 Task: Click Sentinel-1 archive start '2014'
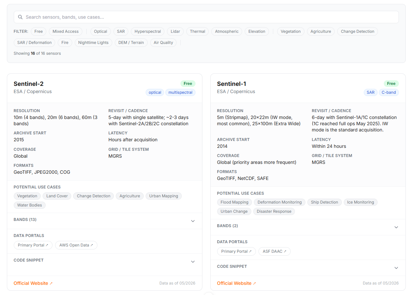point(222,146)
